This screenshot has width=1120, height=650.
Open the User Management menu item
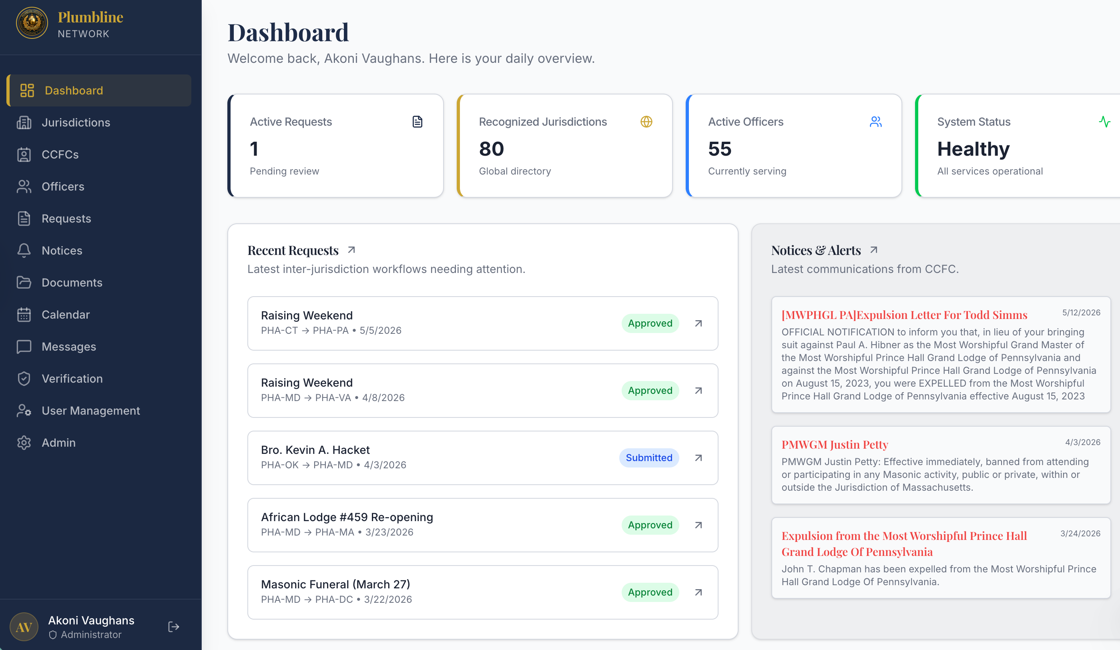pos(99,411)
